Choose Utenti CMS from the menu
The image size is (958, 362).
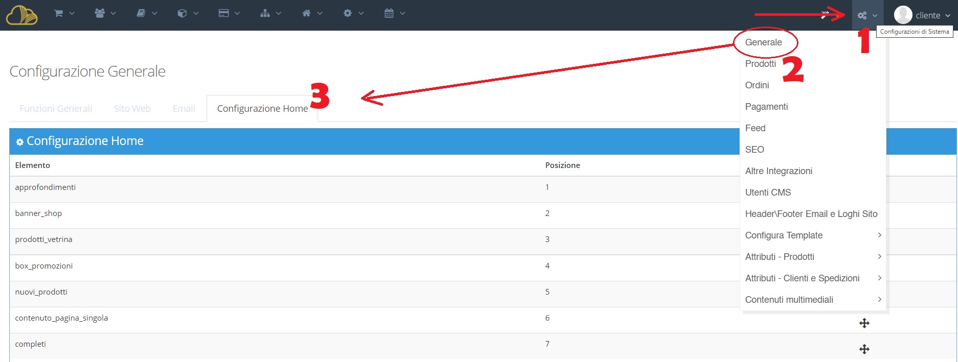[768, 192]
